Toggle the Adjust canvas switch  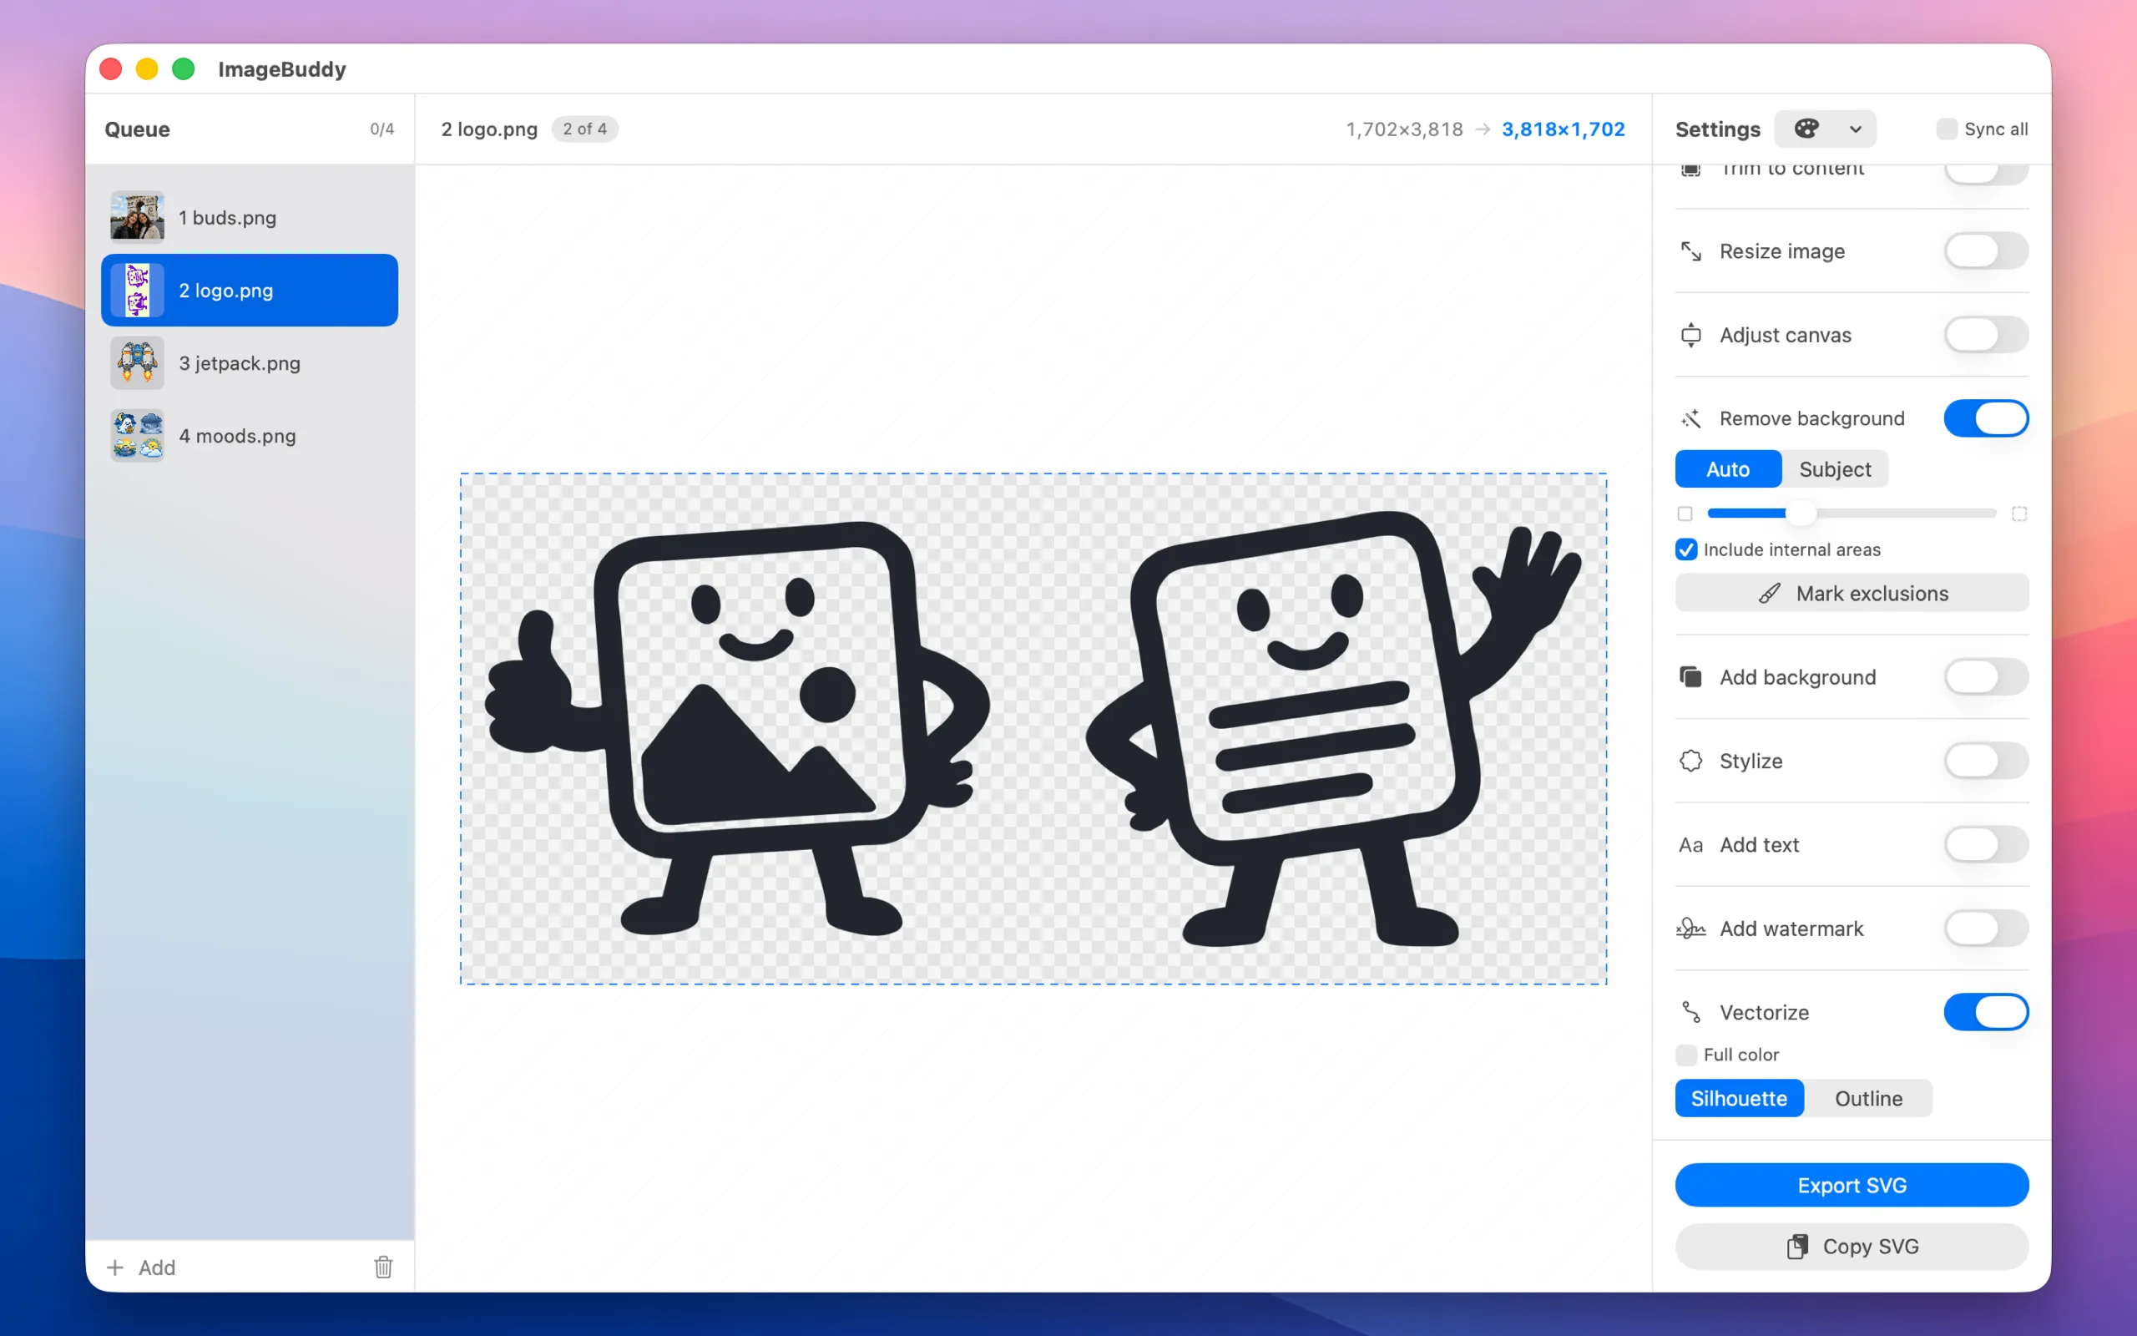click(x=1985, y=335)
